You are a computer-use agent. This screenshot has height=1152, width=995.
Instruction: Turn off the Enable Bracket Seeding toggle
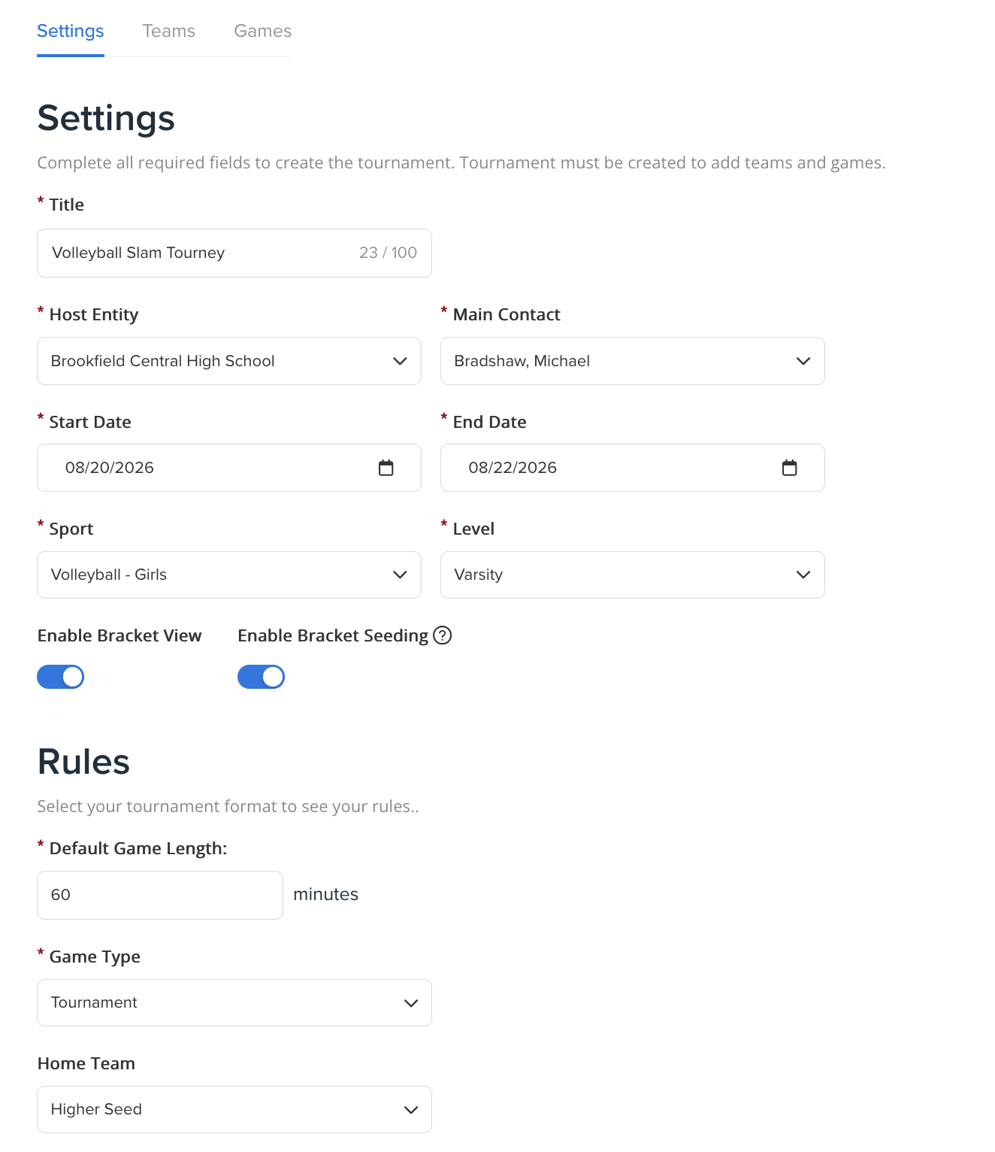[x=261, y=677]
